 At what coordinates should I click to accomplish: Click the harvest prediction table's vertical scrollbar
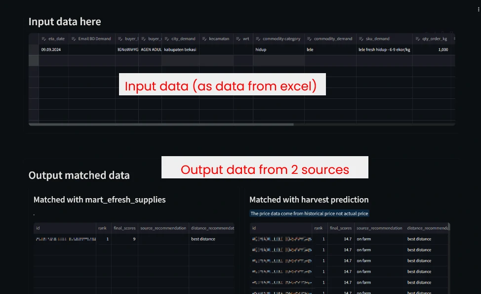click(449, 228)
